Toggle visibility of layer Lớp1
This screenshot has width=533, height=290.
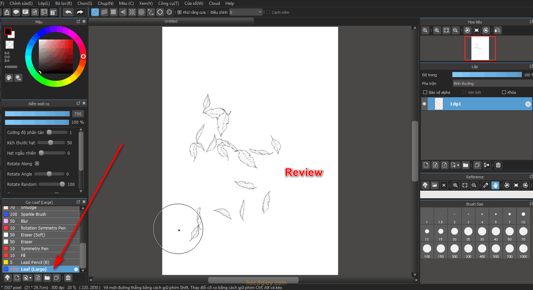pos(424,104)
